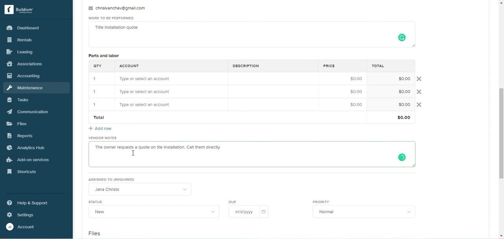504x239 pixels.
Task: Open Accounting menu item
Action: click(28, 76)
